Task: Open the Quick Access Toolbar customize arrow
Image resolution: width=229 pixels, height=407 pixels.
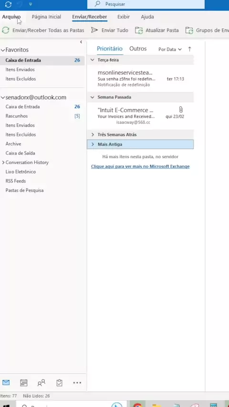Action: tap(31, 4)
